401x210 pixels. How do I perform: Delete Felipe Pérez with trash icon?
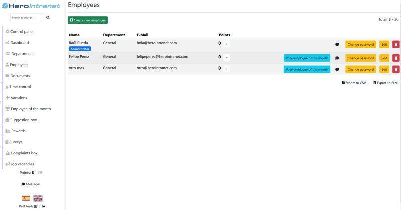pos(396,58)
